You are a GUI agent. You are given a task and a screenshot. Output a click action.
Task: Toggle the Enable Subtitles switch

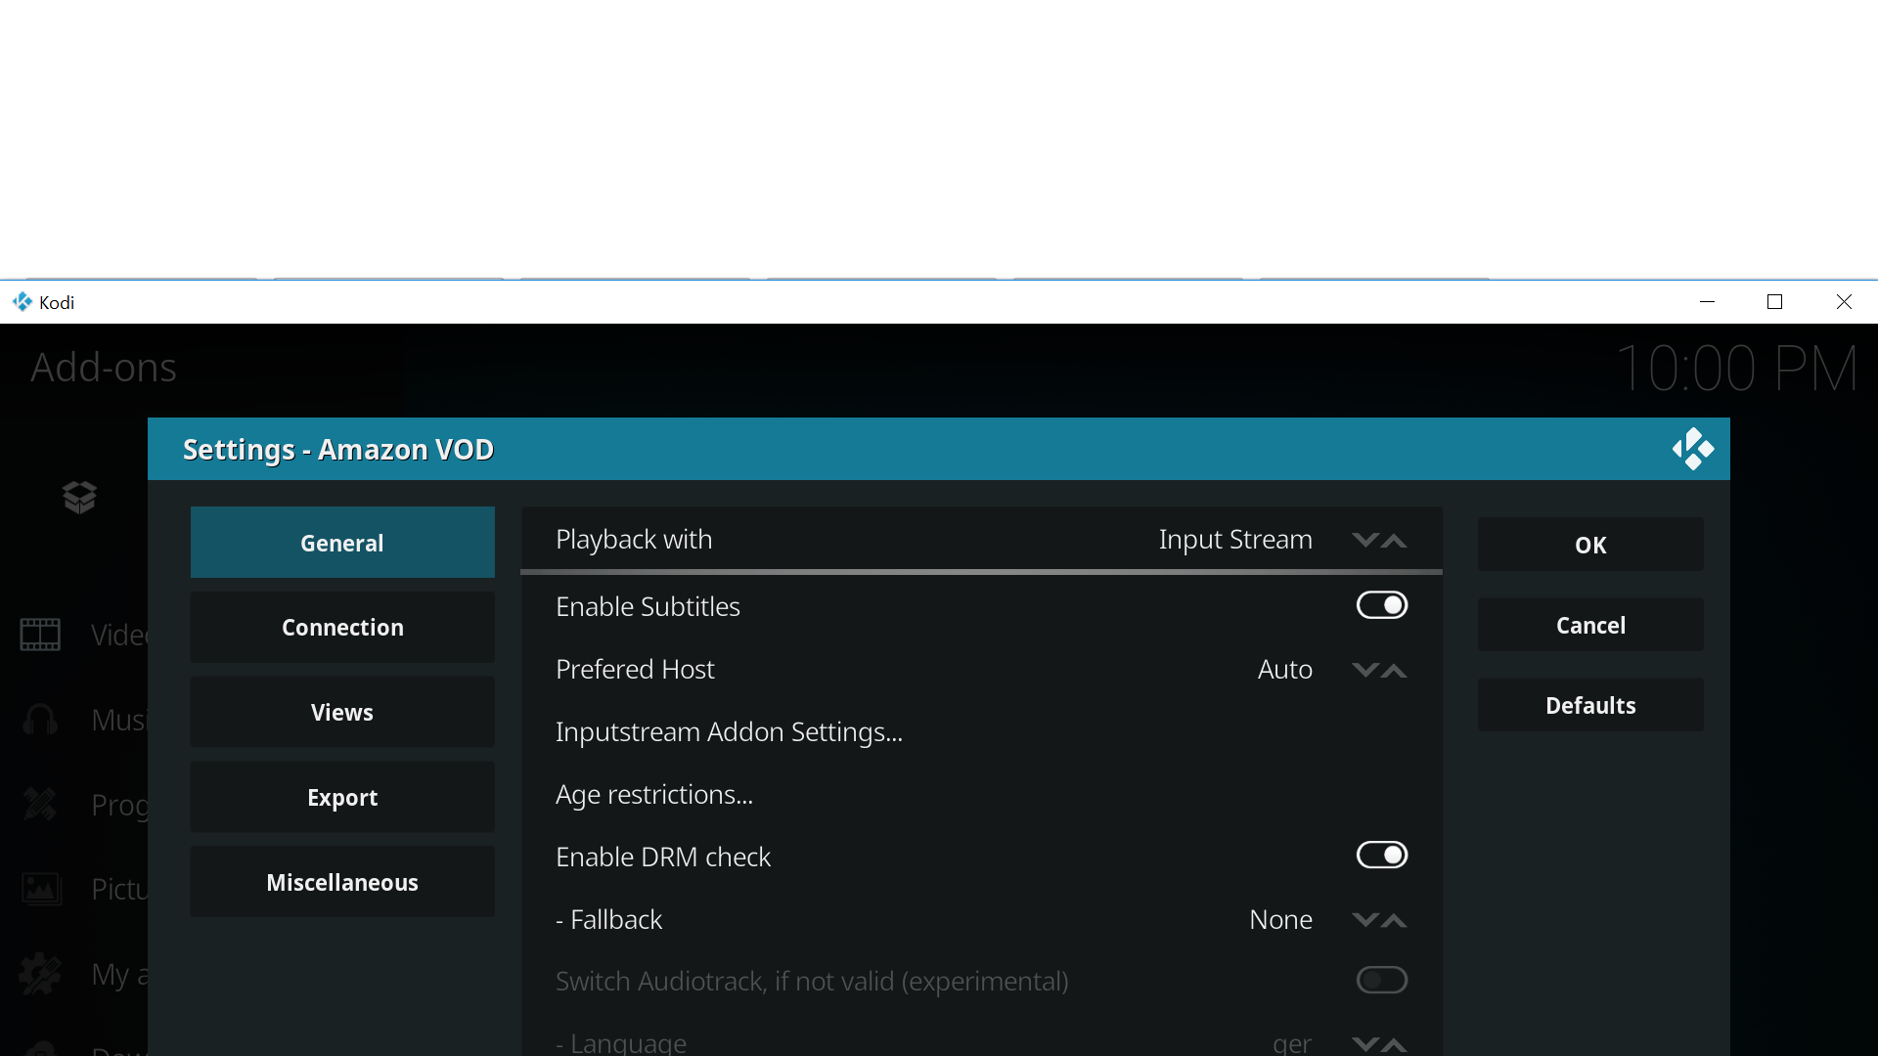pyautogui.click(x=1381, y=605)
